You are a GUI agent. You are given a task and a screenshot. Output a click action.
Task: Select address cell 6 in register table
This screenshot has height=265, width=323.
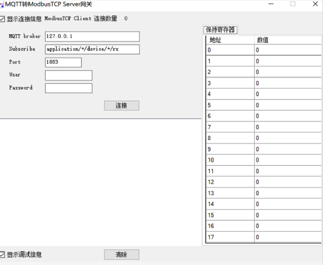pyautogui.click(x=230, y=116)
